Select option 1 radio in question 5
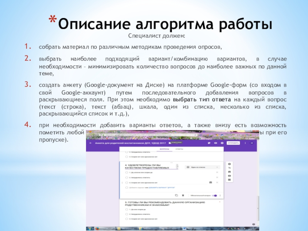 (x=127, y=209)
